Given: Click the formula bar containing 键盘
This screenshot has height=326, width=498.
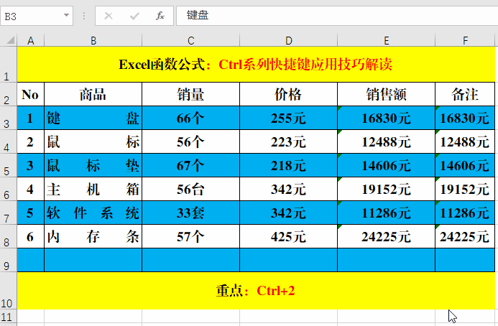Looking at the screenshot, I should 337,16.
